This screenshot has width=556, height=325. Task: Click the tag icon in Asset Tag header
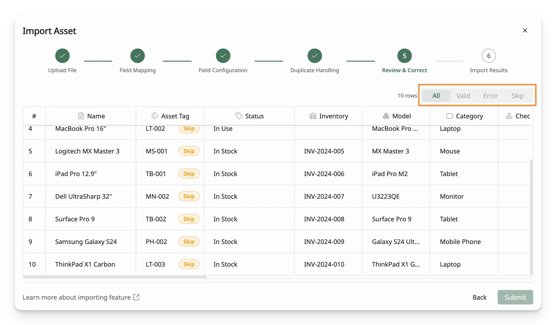[155, 116]
